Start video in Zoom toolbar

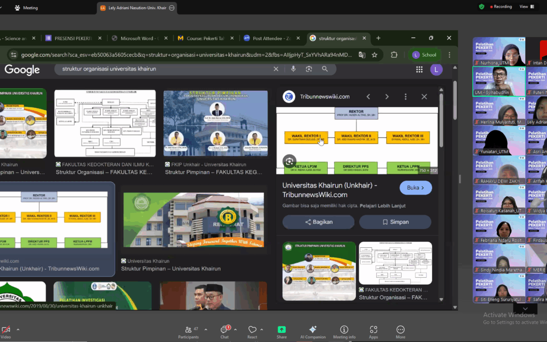[x=6, y=332]
